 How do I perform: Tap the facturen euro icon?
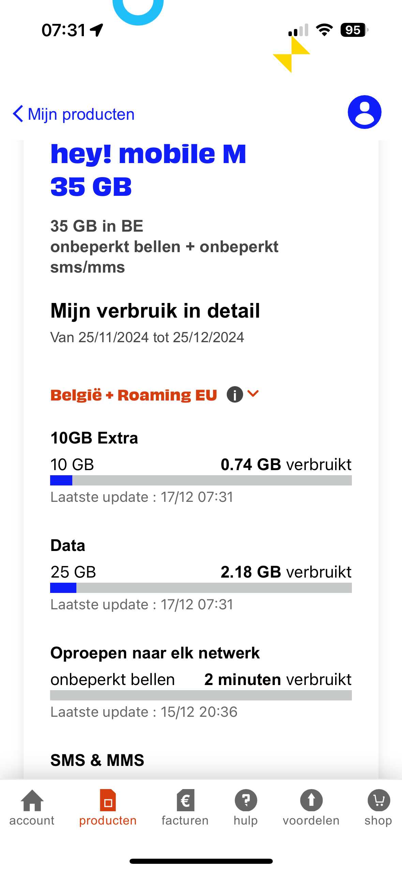coord(185,800)
